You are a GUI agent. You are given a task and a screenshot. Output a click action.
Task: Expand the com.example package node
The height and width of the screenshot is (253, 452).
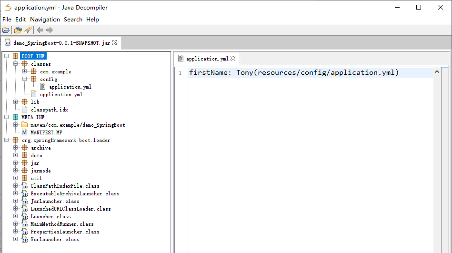[24, 71]
